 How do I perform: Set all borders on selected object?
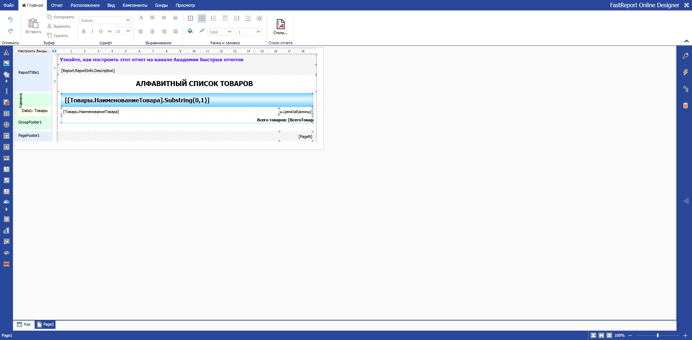(190, 18)
